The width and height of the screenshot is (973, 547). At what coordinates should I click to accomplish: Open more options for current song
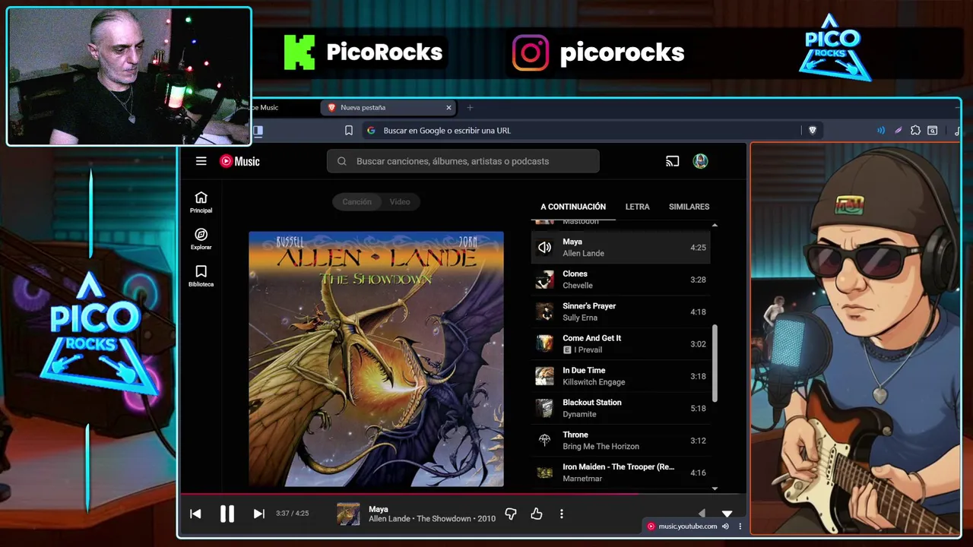tap(562, 514)
